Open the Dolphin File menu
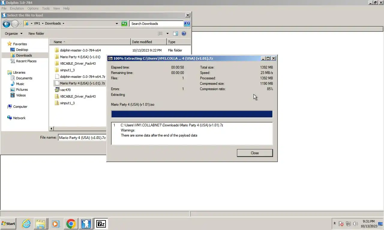Screen dimensions: 384x230 [4, 8]
